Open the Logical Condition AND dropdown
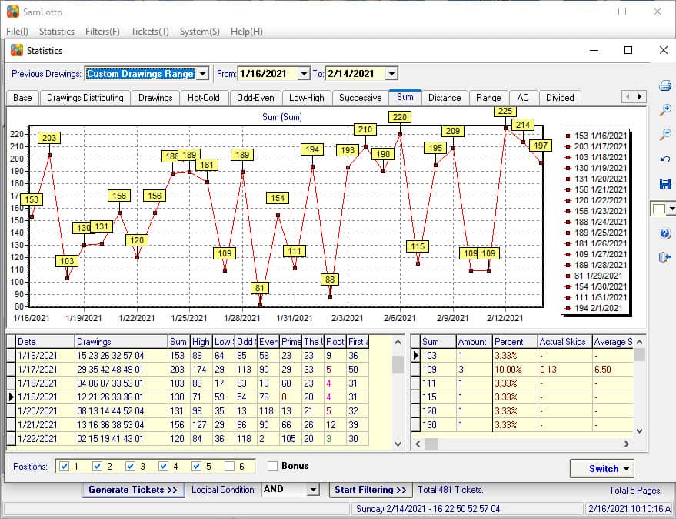 314,490
